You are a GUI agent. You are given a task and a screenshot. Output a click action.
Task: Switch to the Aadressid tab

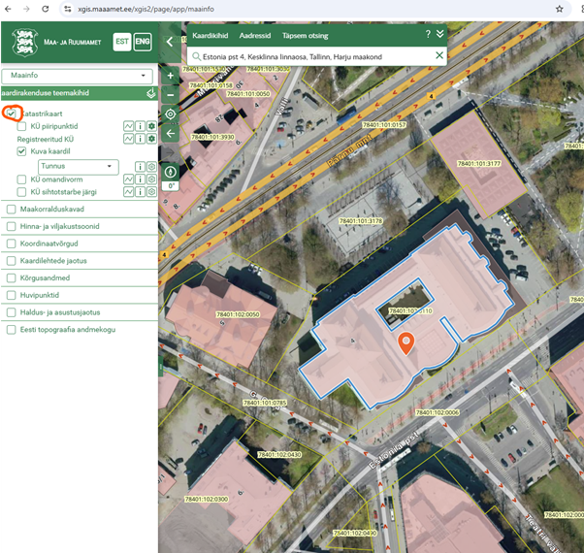click(x=254, y=35)
